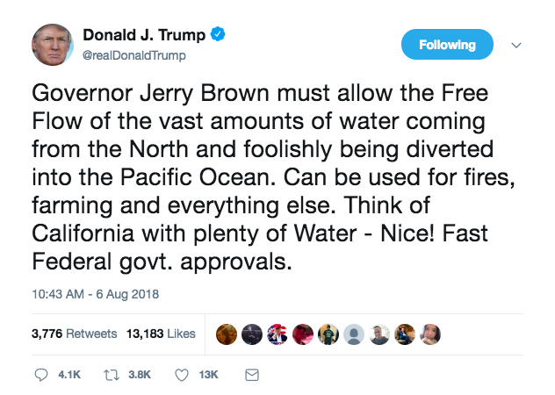Click the liker avatar with the American flag
Screen dimensions: 555x395
(278, 334)
